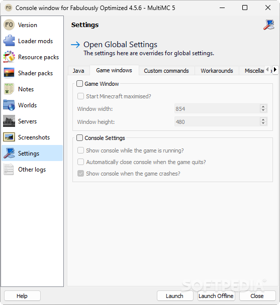Decrease Window width with down arrow
The width and height of the screenshot is (280, 305).
263,110
